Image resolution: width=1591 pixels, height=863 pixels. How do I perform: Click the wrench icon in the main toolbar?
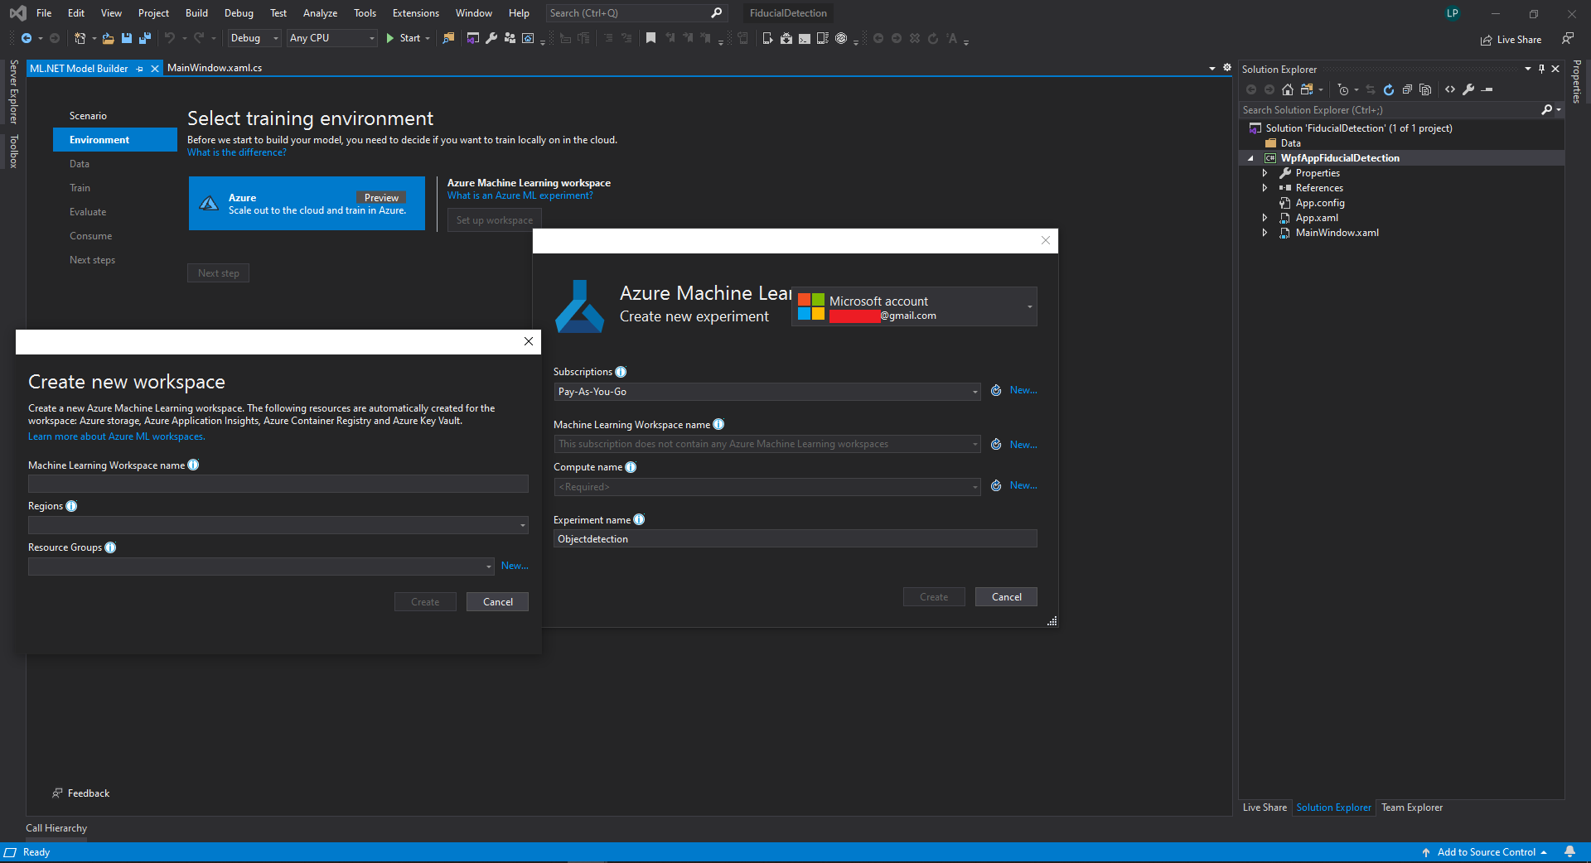click(x=491, y=38)
